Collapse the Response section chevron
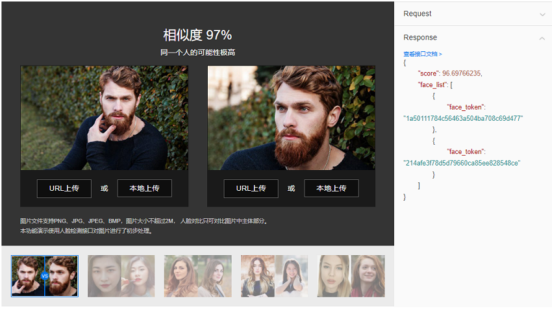This screenshot has width=552, height=309. click(x=542, y=38)
